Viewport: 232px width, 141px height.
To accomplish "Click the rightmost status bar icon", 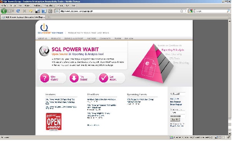I will tap(229, 138).
